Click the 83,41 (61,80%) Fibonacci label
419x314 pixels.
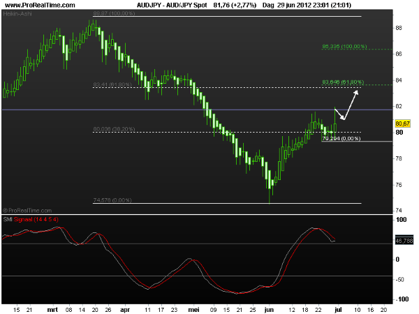click(112, 85)
